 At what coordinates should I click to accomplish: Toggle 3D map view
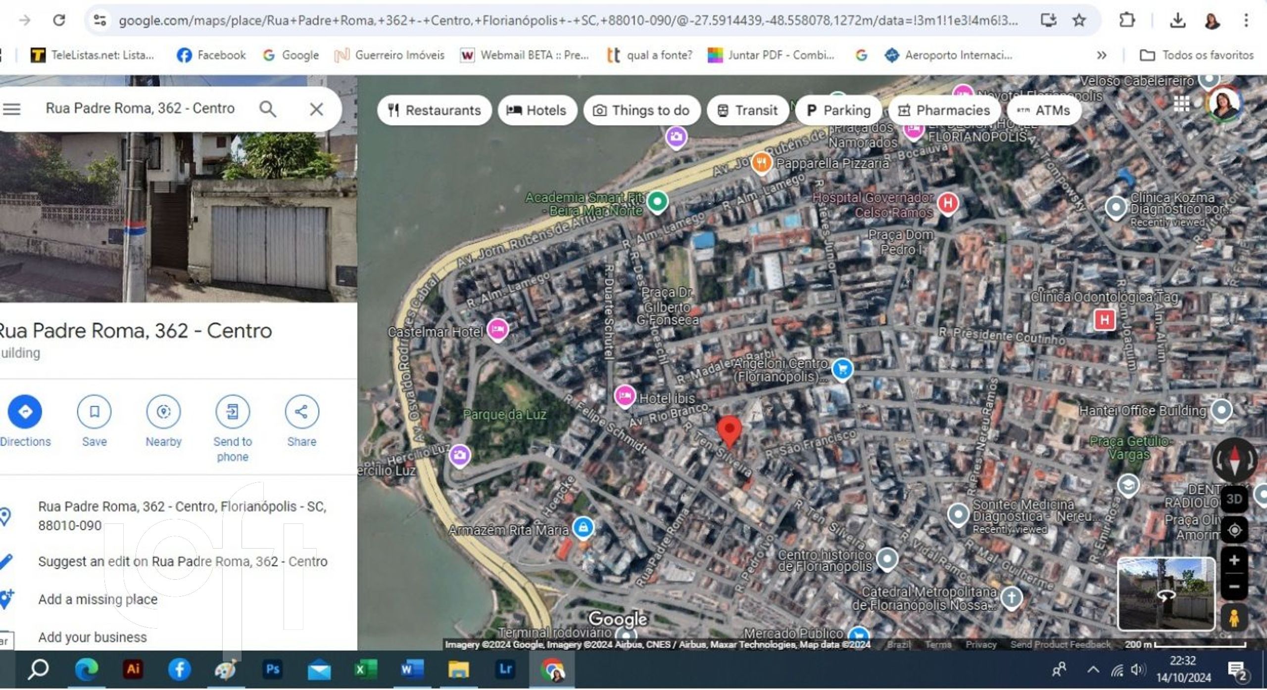1234,499
